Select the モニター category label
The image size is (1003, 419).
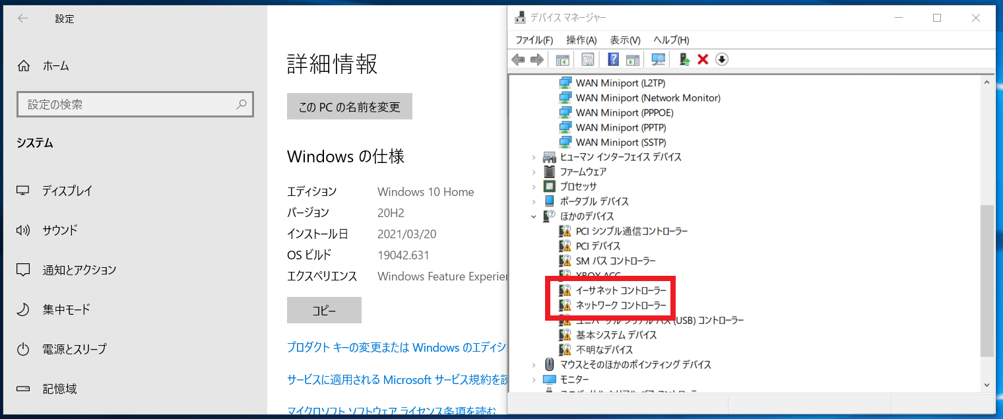(575, 379)
